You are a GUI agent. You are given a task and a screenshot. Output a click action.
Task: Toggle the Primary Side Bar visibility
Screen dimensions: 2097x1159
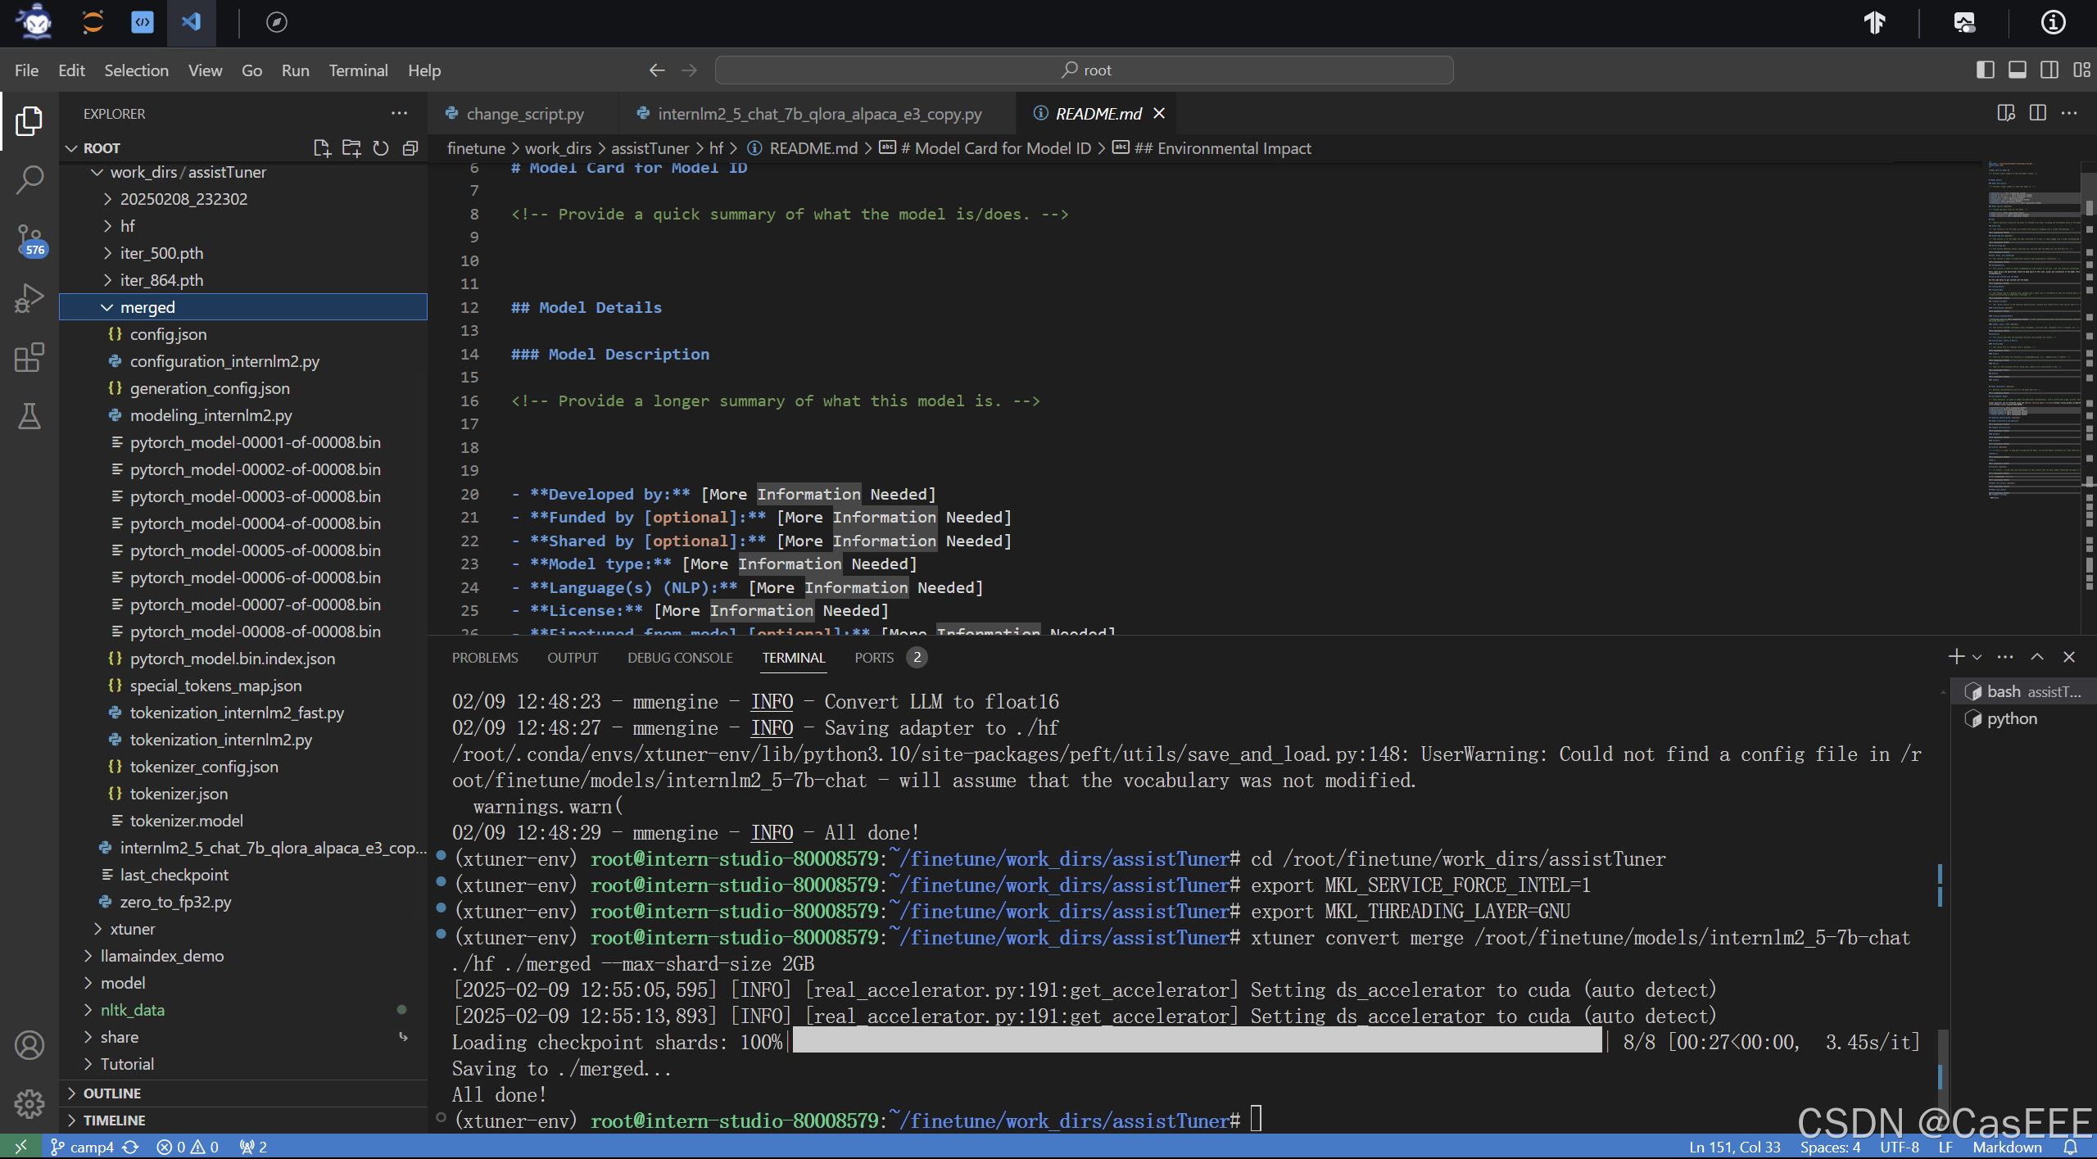(1985, 70)
